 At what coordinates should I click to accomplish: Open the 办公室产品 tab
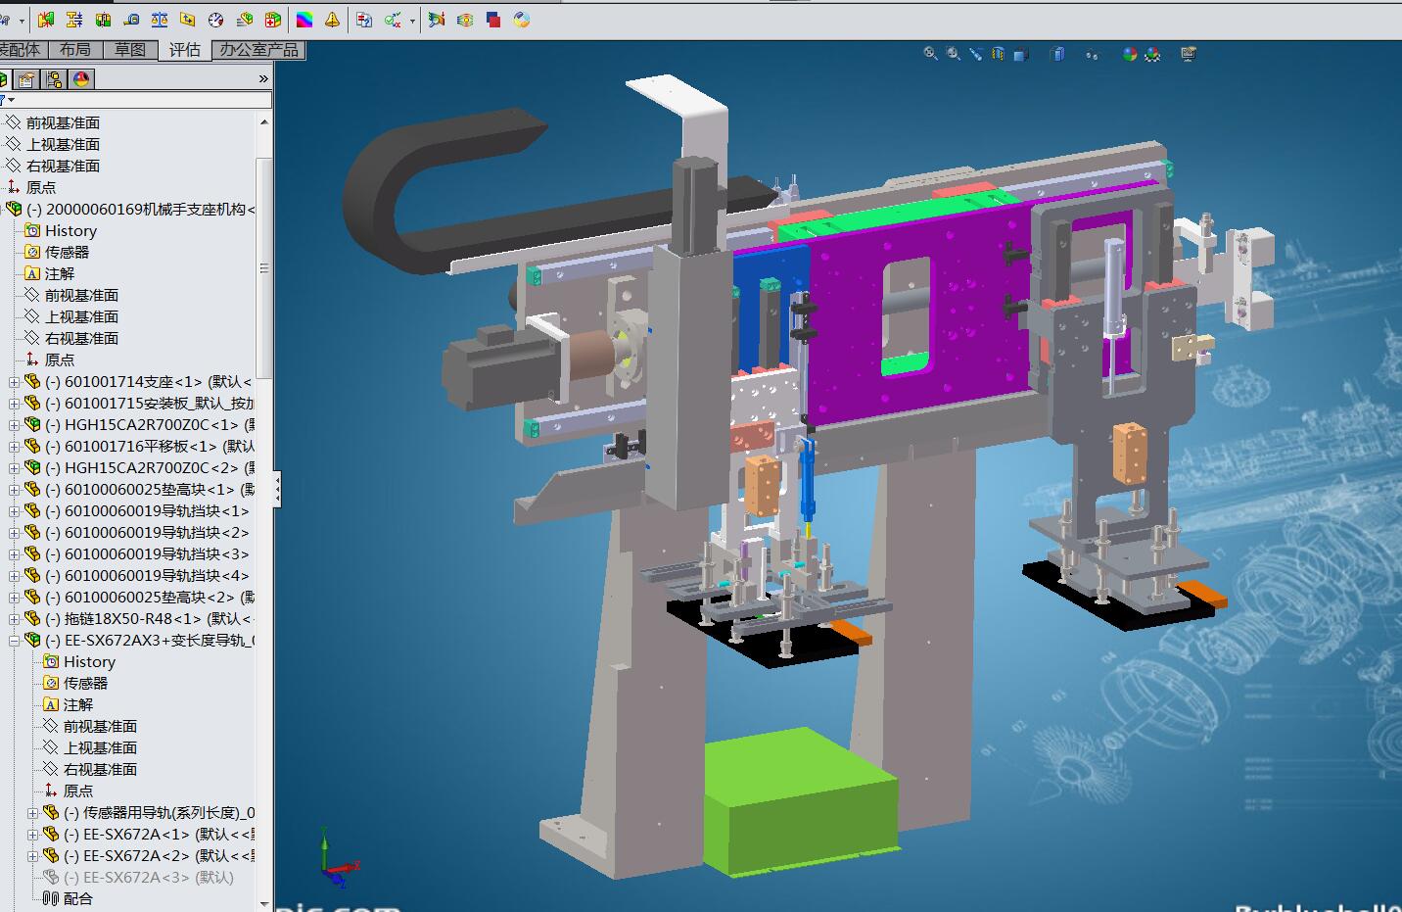[258, 50]
